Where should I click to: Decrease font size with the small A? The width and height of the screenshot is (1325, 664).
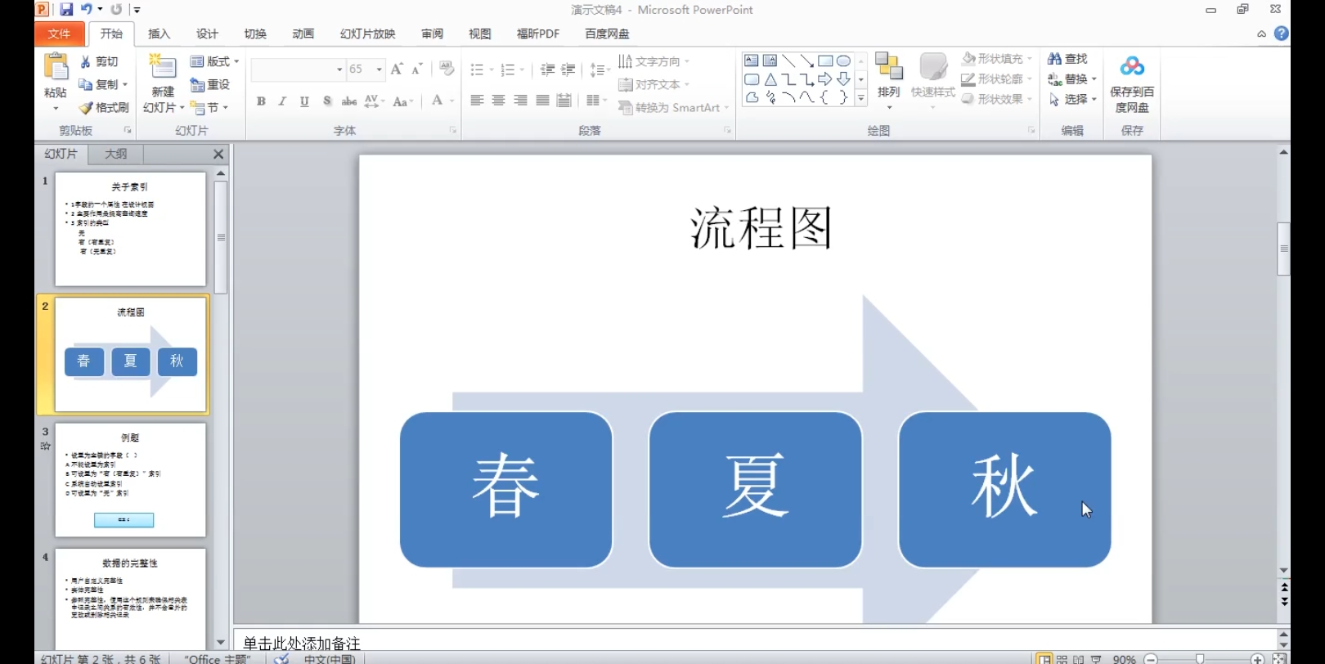(416, 70)
